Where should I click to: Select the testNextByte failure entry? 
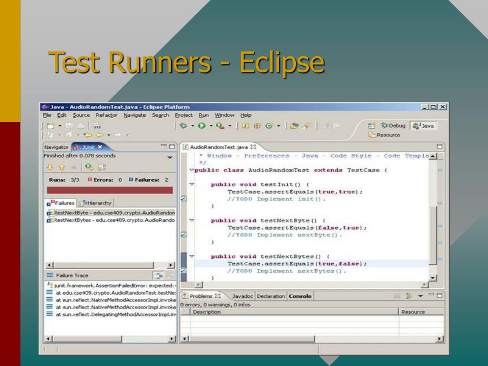[111, 213]
